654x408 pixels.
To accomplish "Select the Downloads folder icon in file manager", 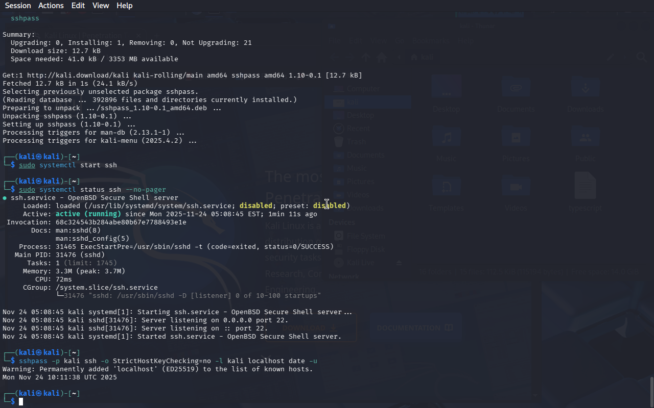I will tap(585, 88).
